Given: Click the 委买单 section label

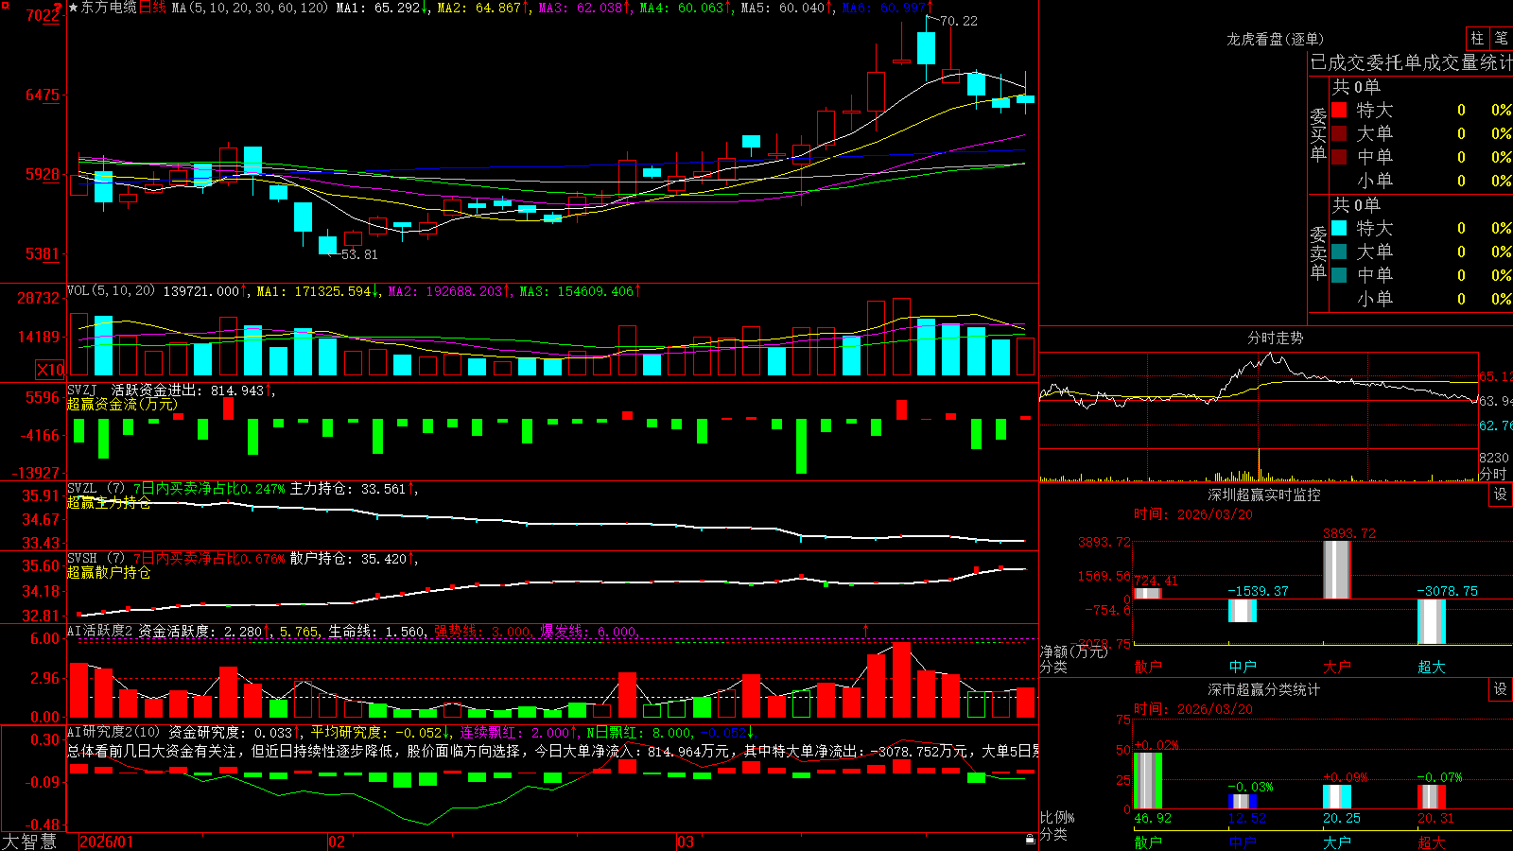Looking at the screenshot, I should (x=1318, y=135).
